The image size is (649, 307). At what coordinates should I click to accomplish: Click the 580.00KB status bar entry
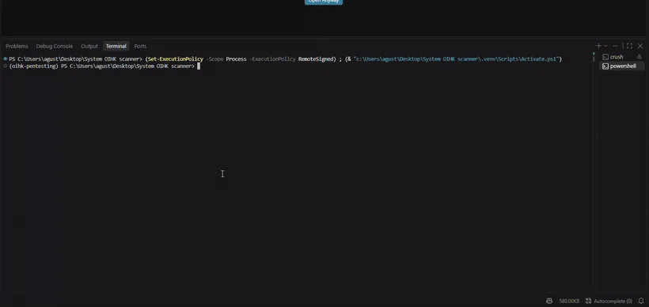tap(569, 301)
